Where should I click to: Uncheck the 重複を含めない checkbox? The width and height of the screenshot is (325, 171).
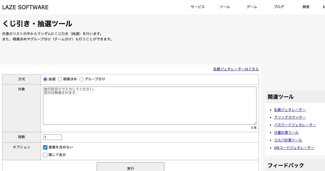pos(45,147)
